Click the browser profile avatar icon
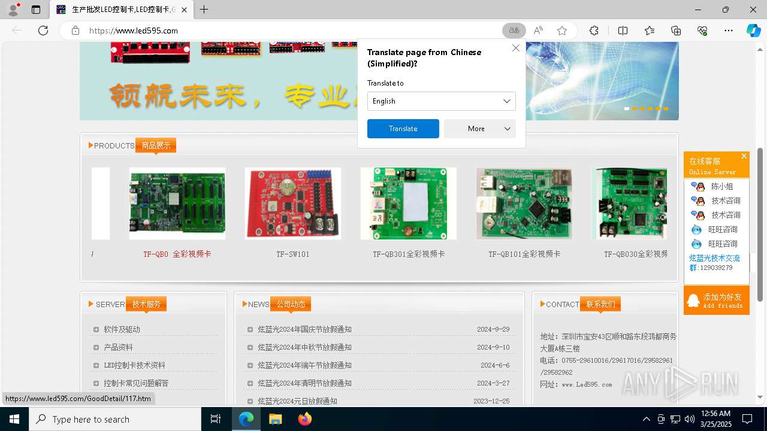 (13, 10)
